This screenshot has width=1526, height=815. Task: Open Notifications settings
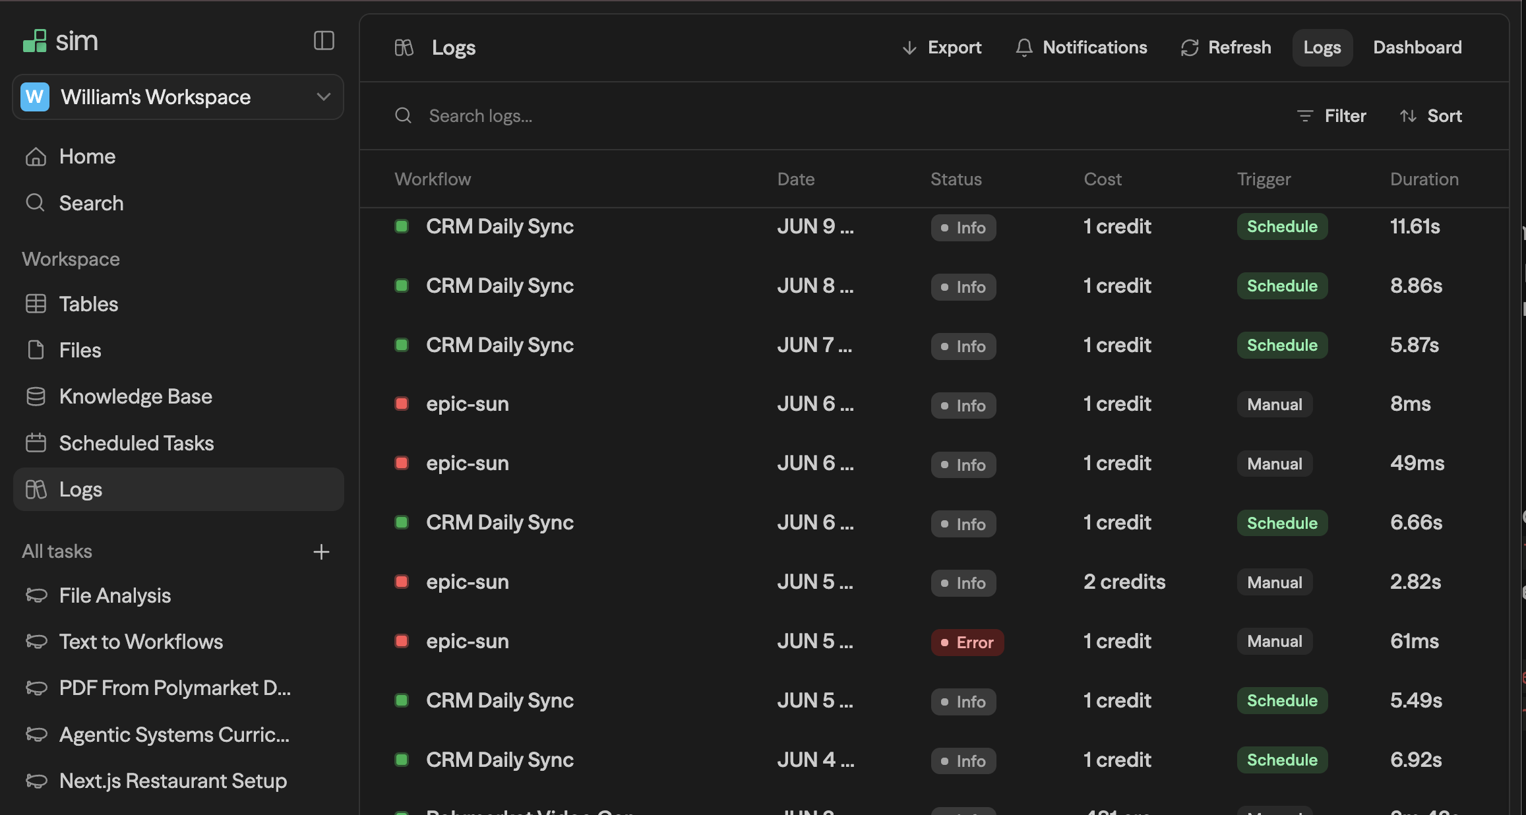click(x=1082, y=47)
